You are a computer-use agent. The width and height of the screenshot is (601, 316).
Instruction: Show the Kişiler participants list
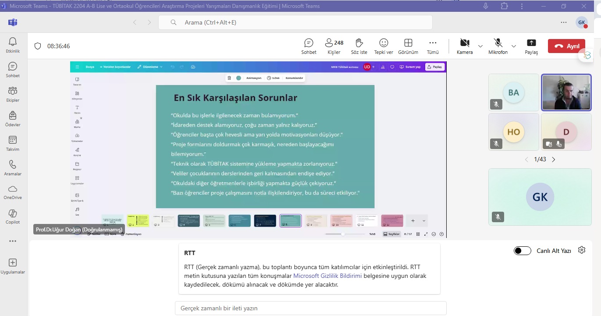click(x=334, y=46)
